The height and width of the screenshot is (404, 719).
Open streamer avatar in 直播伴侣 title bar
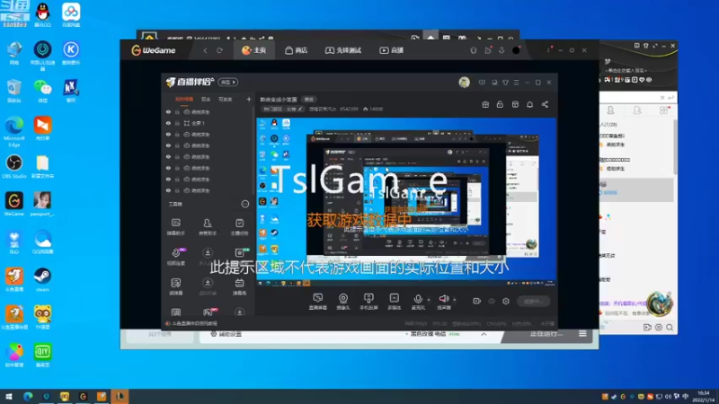pyautogui.click(x=464, y=83)
